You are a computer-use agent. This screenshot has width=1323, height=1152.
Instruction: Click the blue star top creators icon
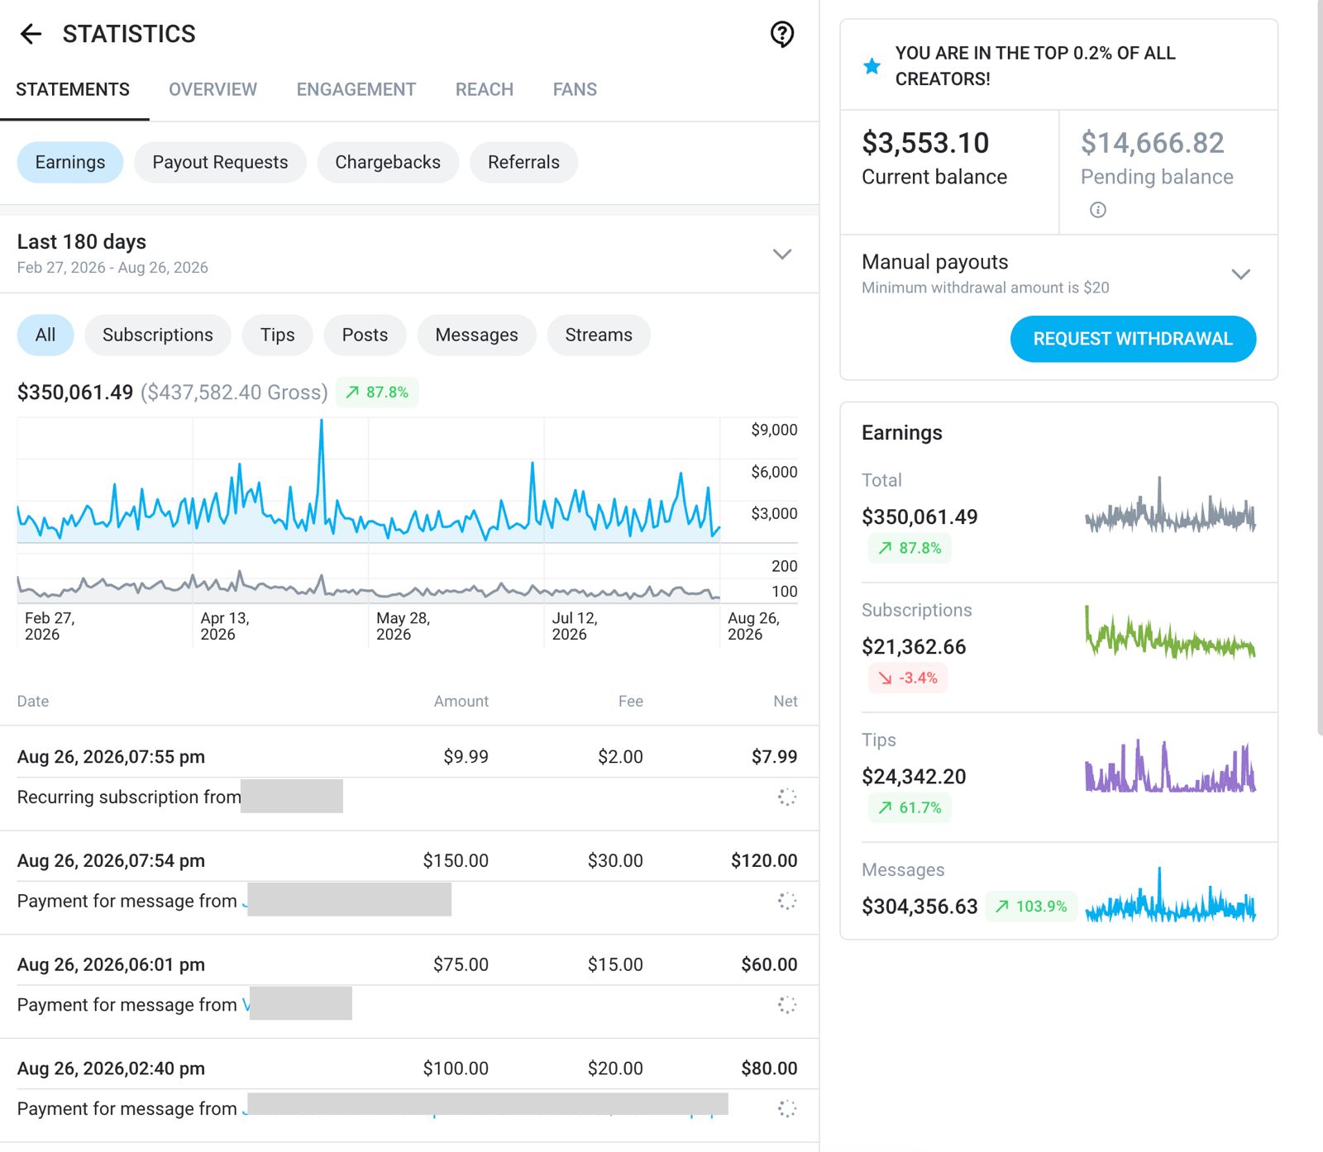[x=872, y=66]
